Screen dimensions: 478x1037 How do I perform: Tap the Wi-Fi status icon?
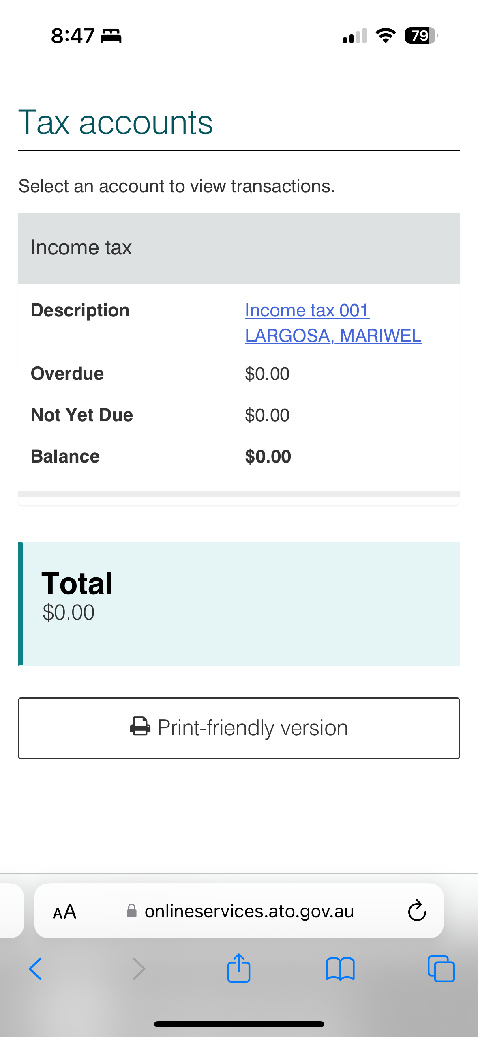386,36
